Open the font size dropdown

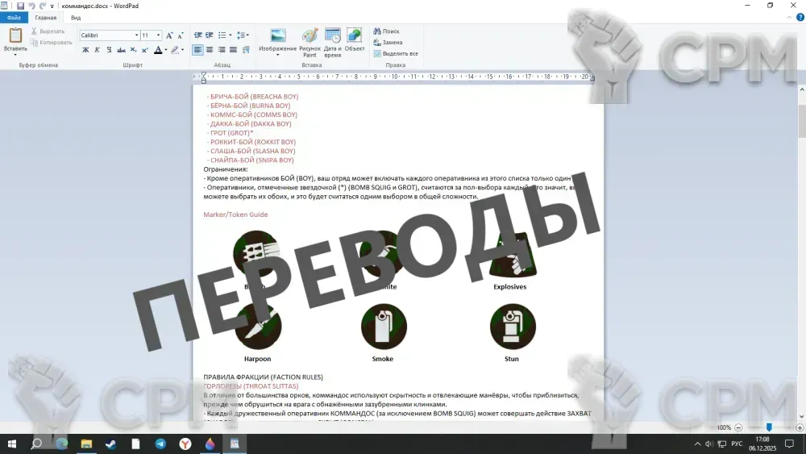pos(158,35)
